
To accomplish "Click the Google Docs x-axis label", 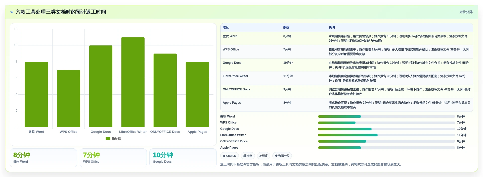I will pyautogui.click(x=101, y=132).
